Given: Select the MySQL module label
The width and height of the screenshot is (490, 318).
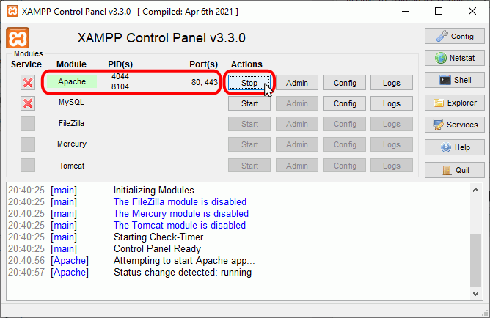Looking at the screenshot, I should 72,102.
